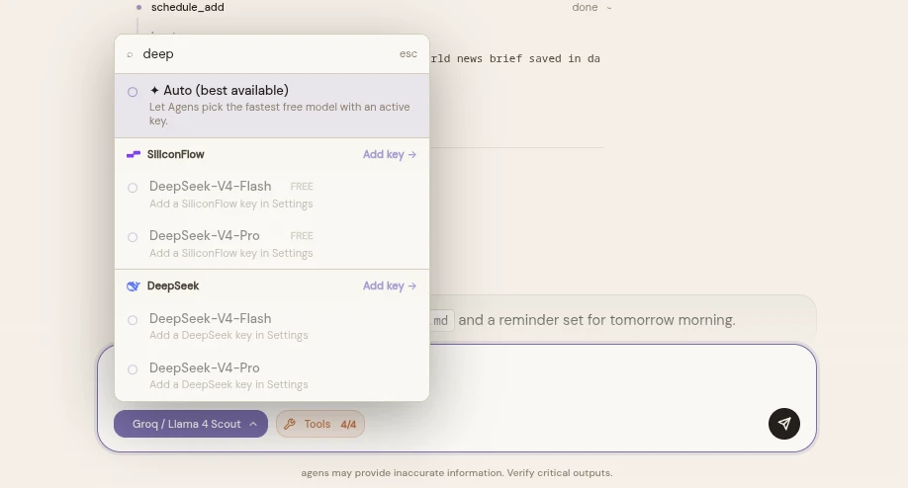
Task: Click the search magnifier icon beside 'deep'
Action: 130,54
